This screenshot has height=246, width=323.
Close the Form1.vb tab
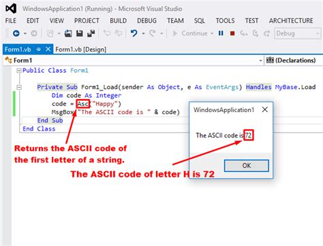coord(48,49)
